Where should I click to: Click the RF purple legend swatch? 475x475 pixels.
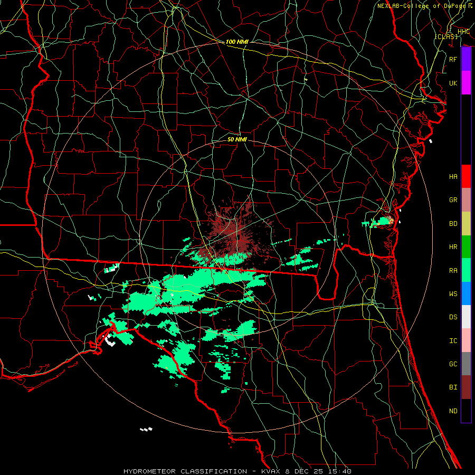466,59
